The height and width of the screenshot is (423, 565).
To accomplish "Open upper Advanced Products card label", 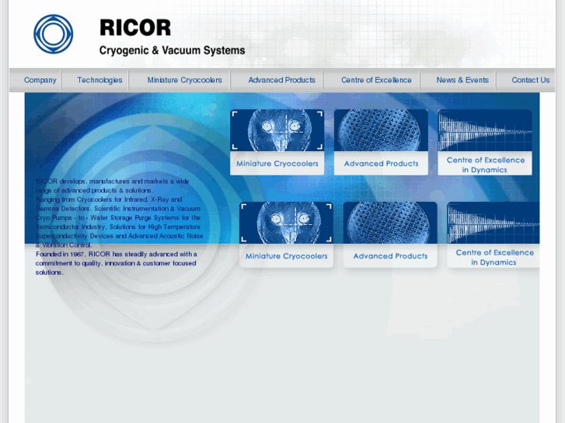I will tap(381, 164).
